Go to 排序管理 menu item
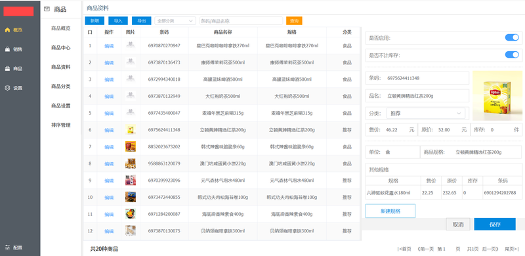Image resolution: width=525 pixels, height=256 pixels. click(x=61, y=125)
